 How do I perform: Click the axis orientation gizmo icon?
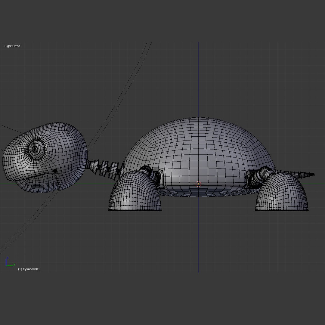point(10,262)
